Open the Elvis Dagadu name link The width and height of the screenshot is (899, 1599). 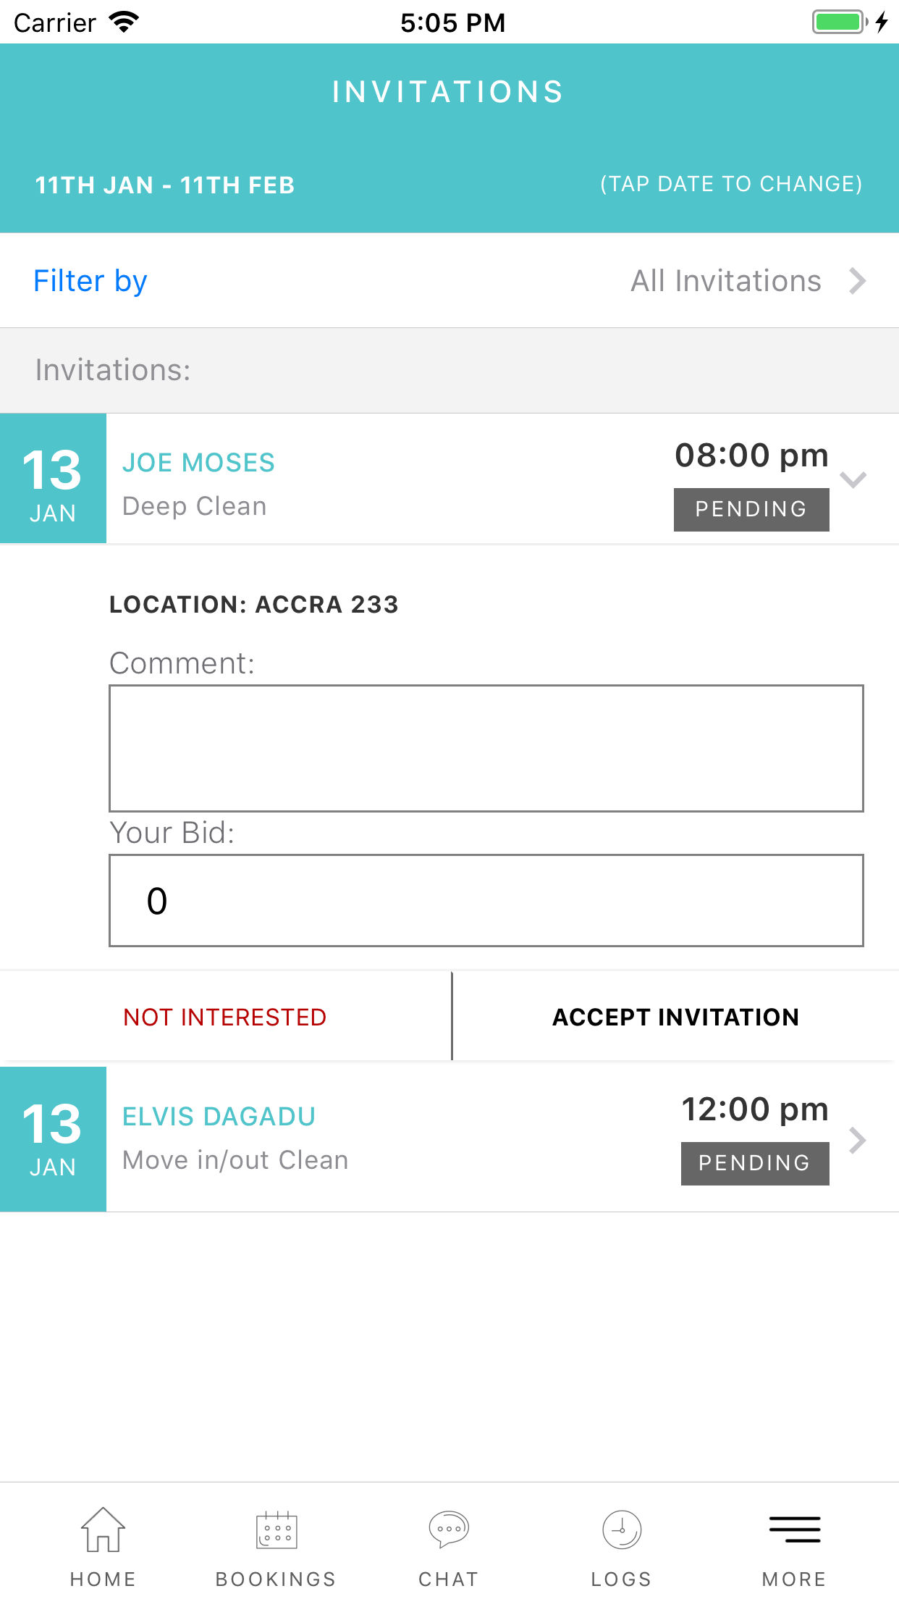[x=219, y=1117]
